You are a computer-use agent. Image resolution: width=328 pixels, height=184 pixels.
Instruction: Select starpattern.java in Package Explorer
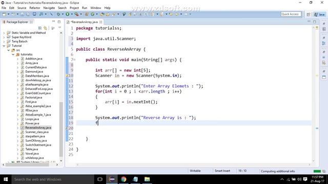click(x=35, y=136)
